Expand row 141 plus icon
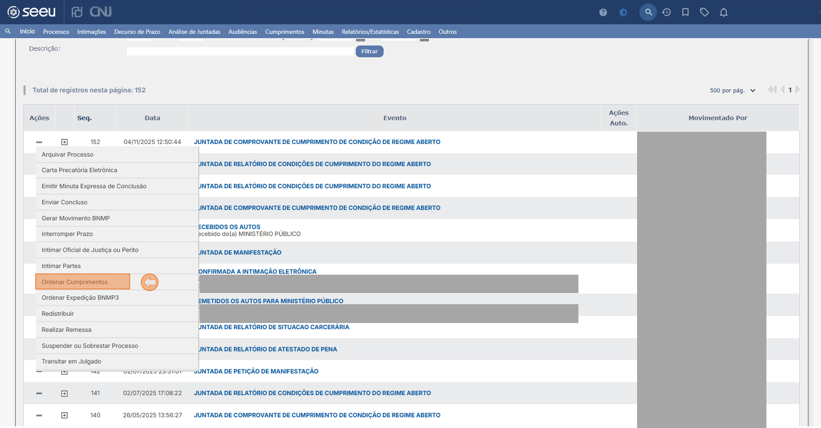The image size is (821, 428). coord(64,394)
